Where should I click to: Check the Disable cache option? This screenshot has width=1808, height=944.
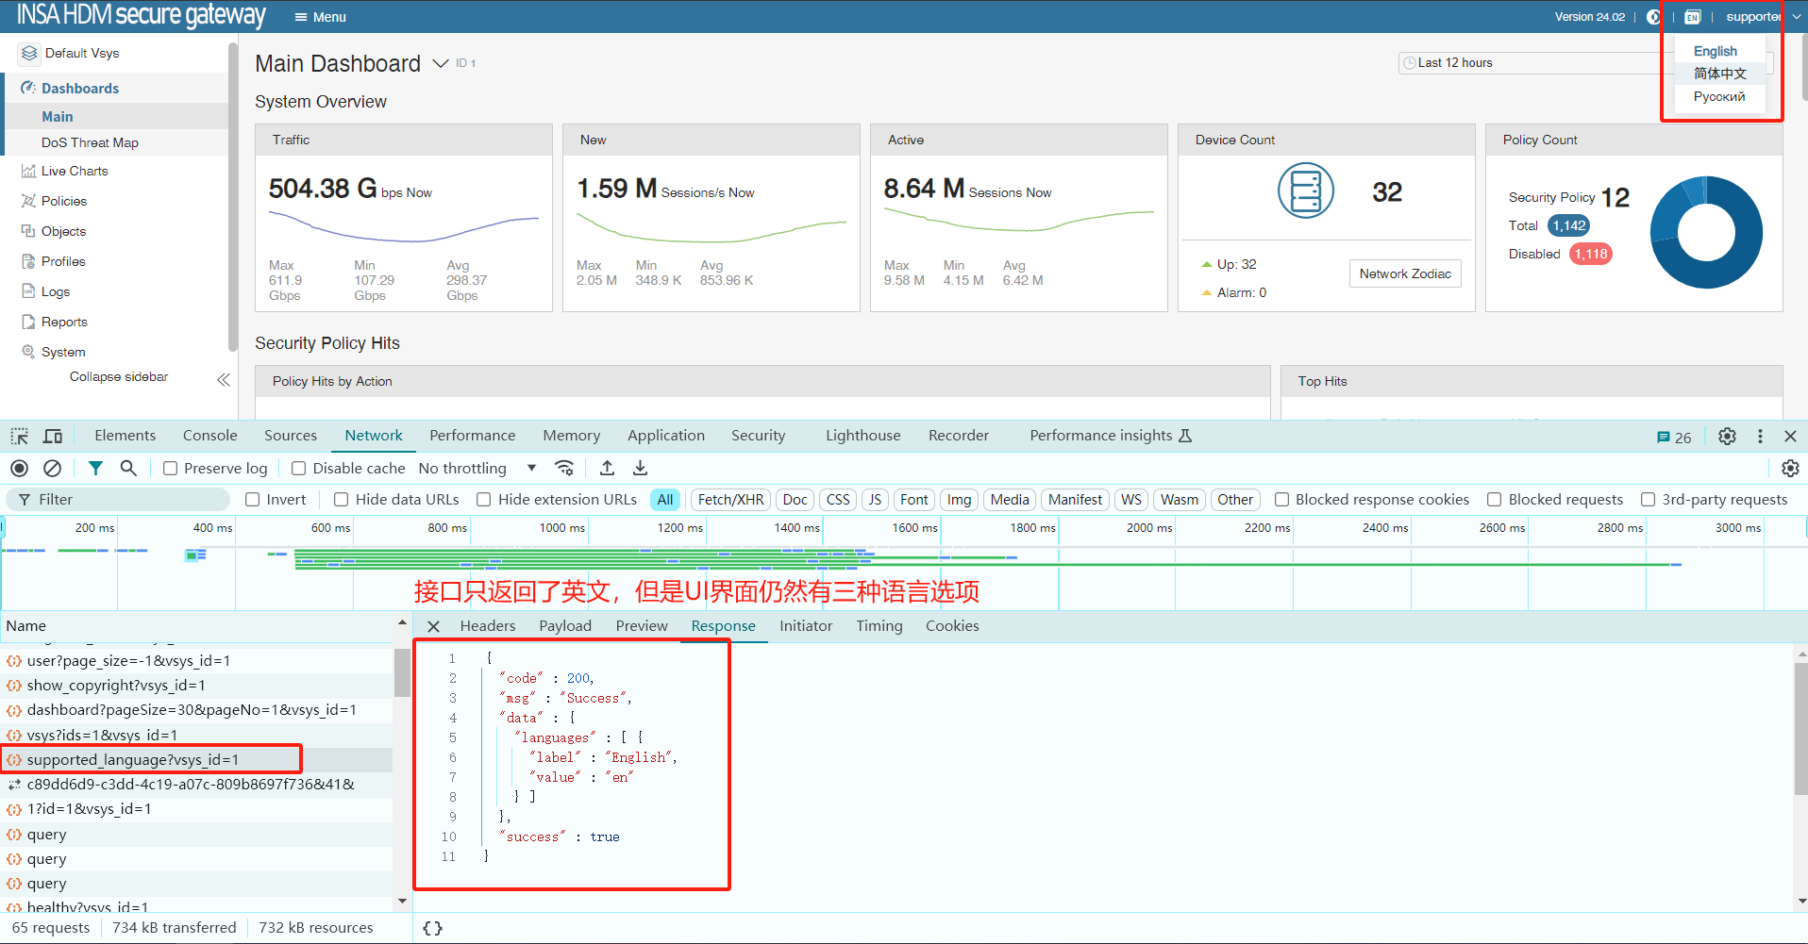(299, 469)
